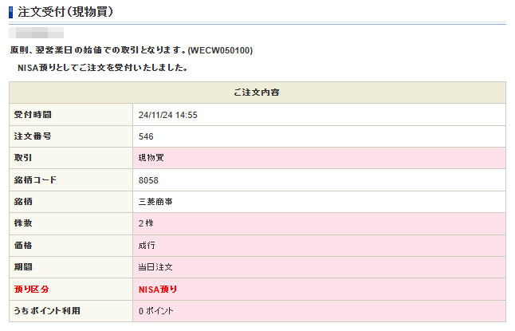This screenshot has width=515, height=331.
Task: Click the WECW050100 notice message line
Action: [x=132, y=50]
